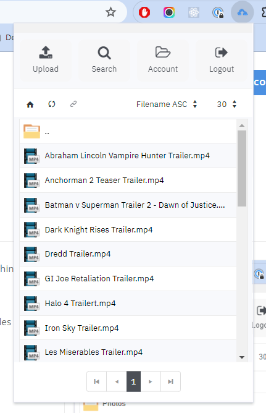266x413 pixels.
Task: Select Anchorman 2 Teaser Trailer.mp4
Action: pos(128,181)
